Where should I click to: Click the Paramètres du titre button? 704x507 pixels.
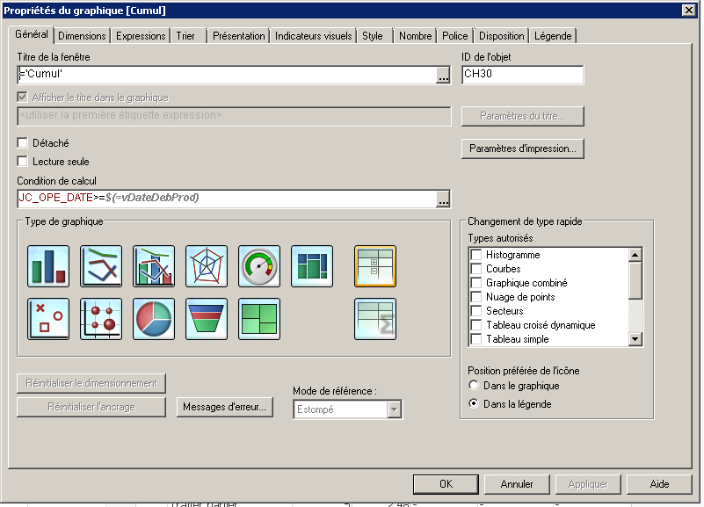(523, 116)
